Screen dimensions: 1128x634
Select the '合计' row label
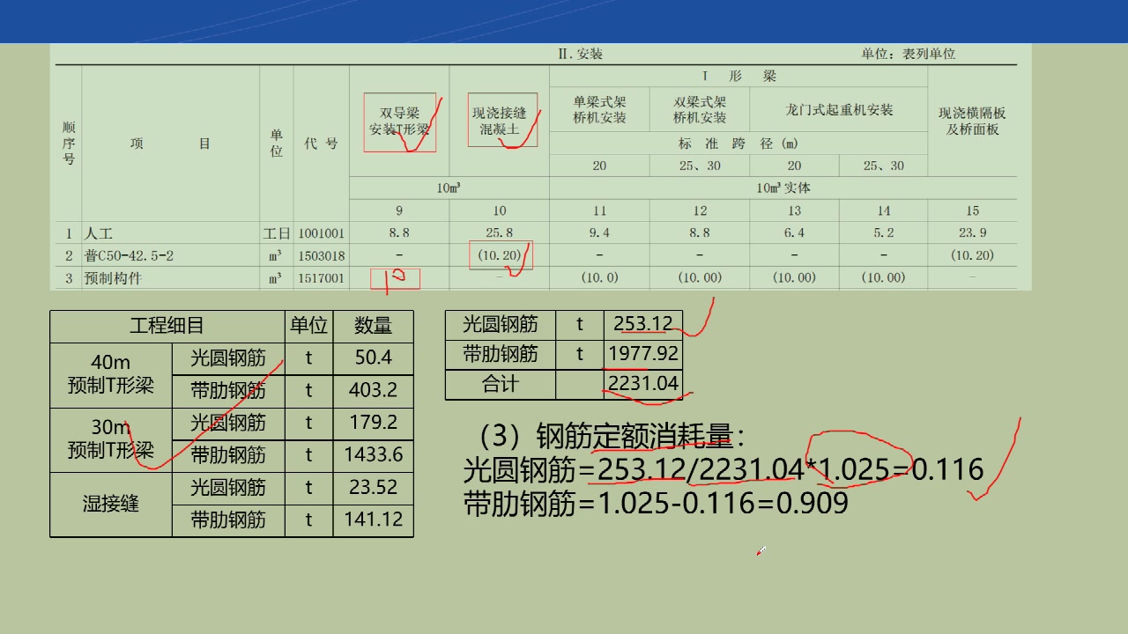[x=500, y=384]
